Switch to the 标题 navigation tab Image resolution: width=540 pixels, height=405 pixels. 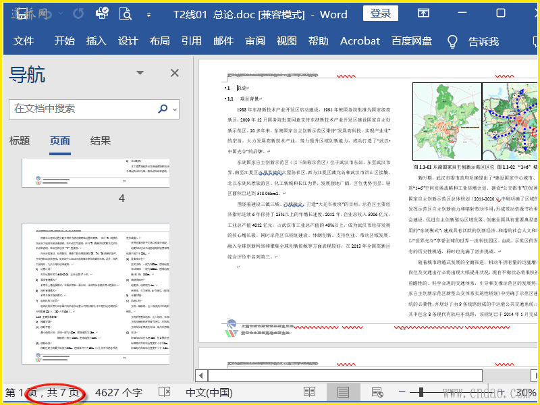pos(20,140)
